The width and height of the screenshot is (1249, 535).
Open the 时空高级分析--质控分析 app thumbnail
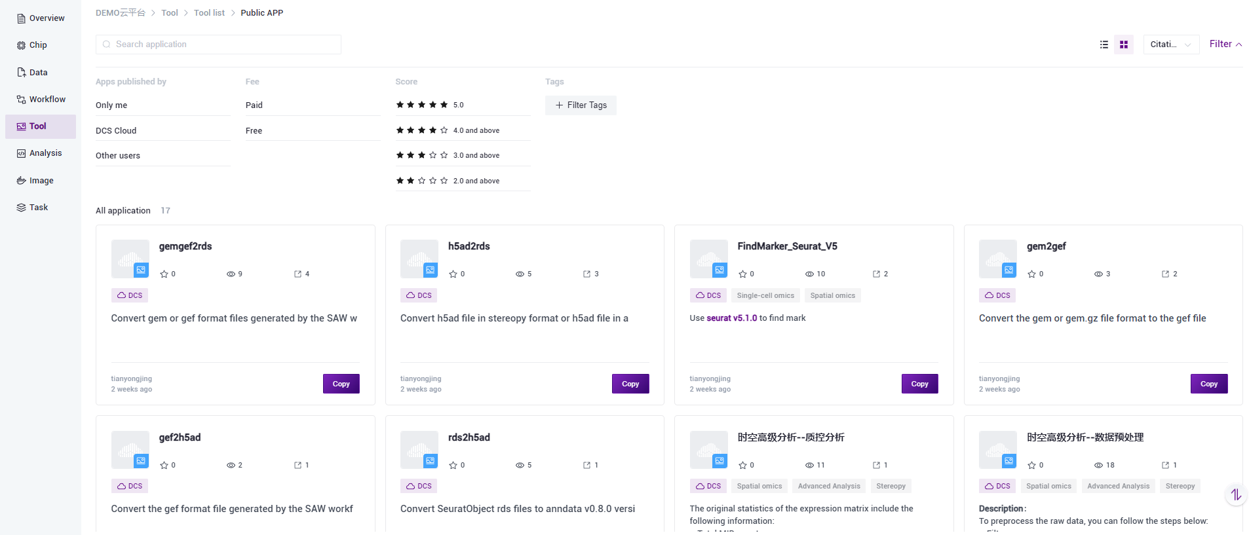(709, 450)
